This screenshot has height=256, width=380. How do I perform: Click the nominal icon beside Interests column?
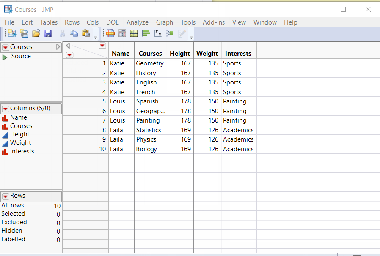[5, 152]
